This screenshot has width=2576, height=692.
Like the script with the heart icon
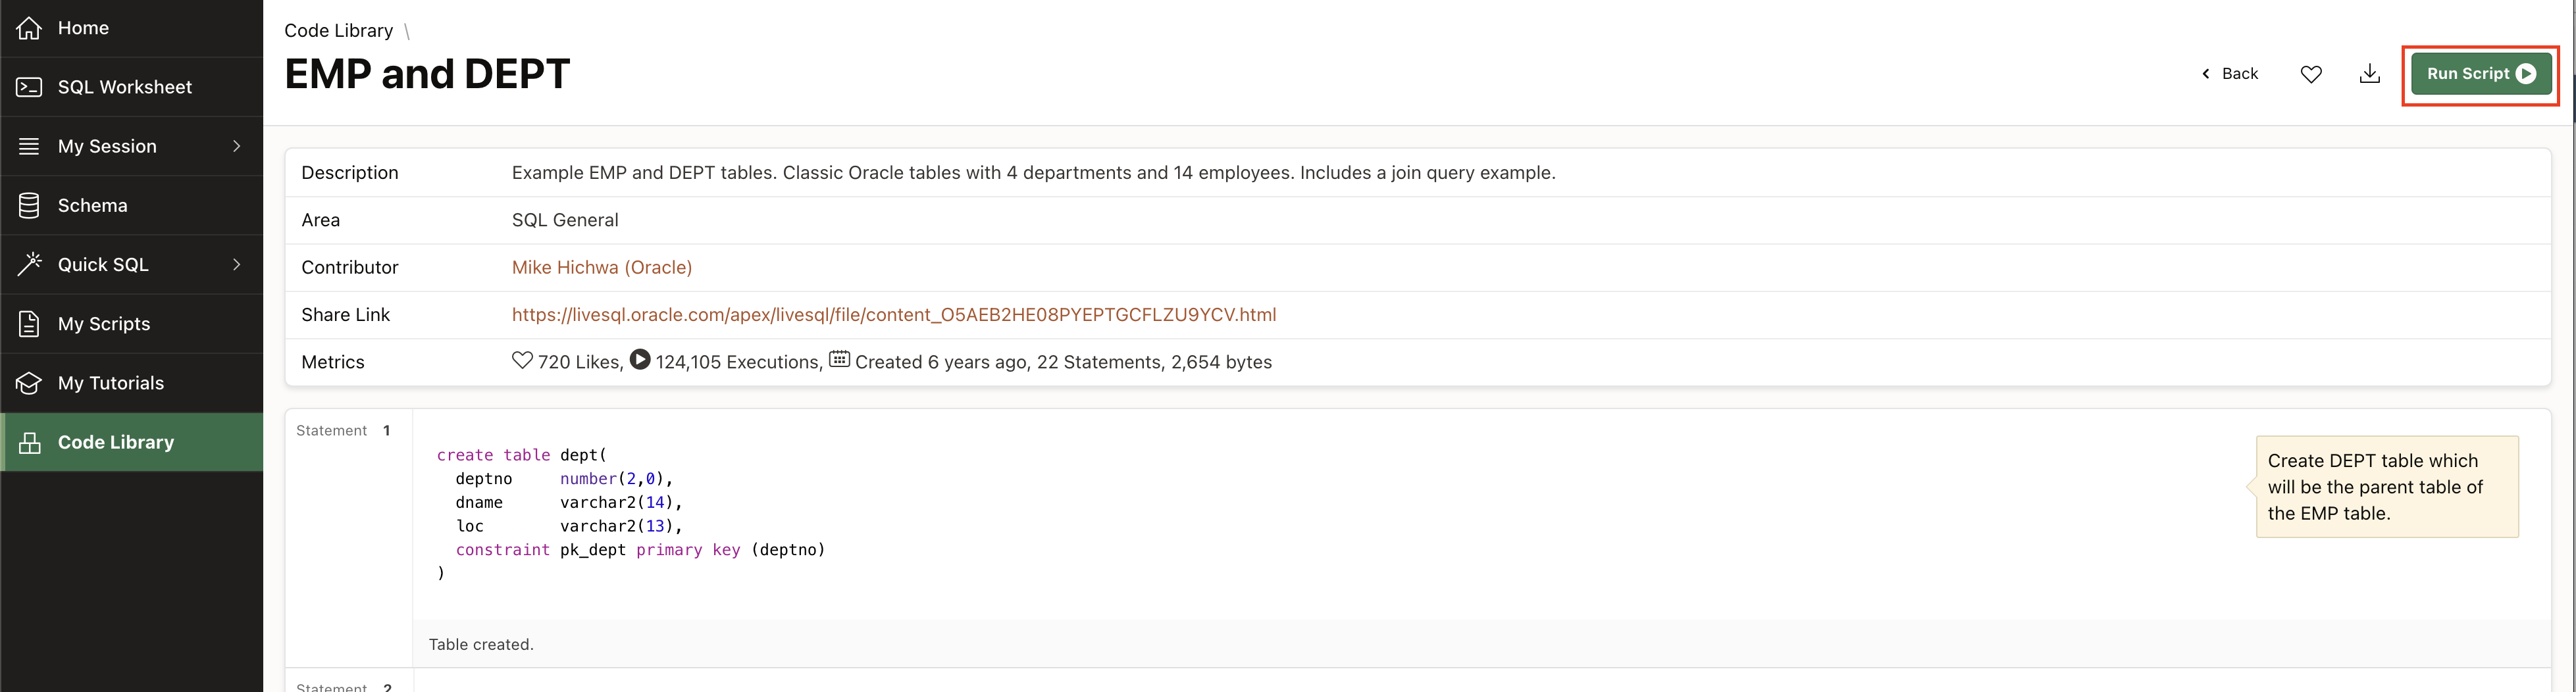2311,74
